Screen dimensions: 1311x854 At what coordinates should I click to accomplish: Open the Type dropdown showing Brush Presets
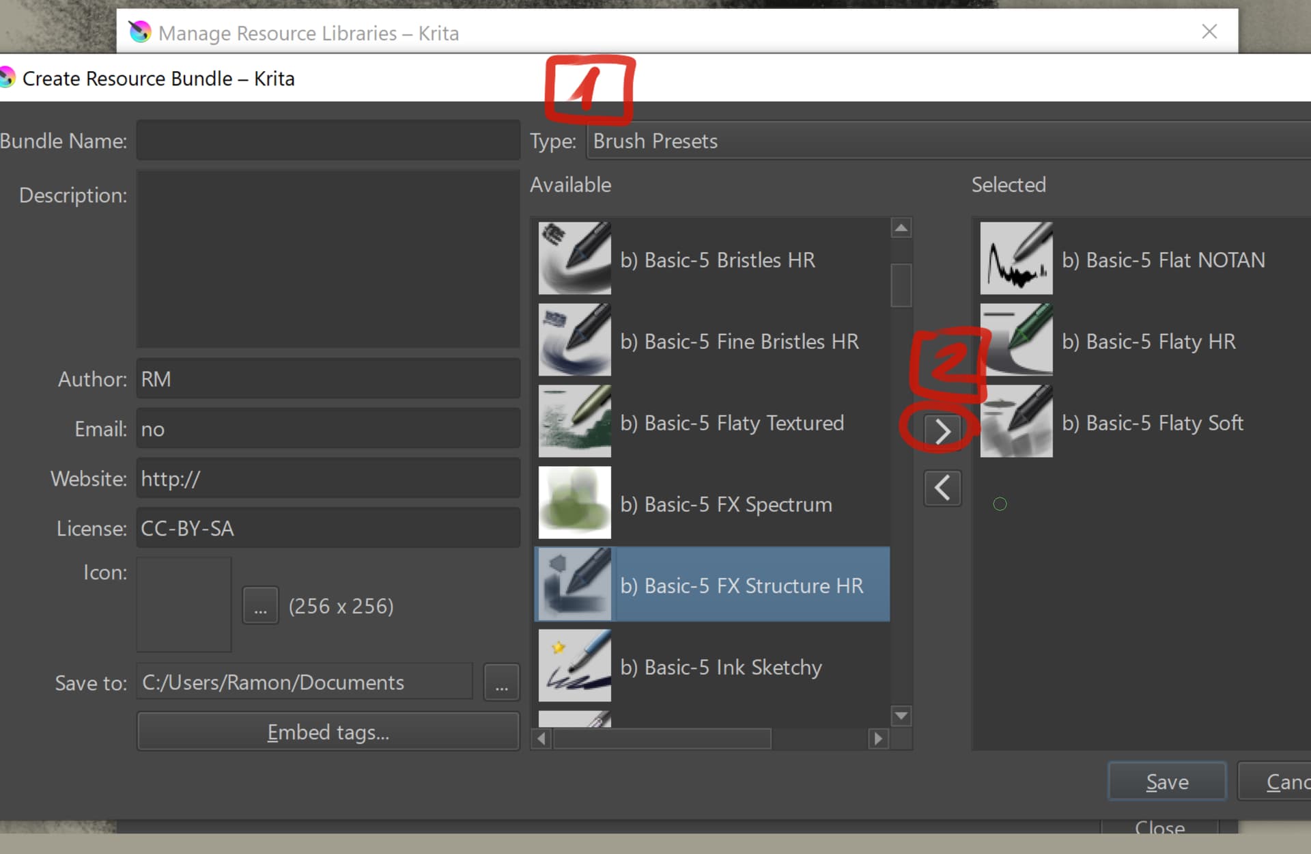(948, 141)
